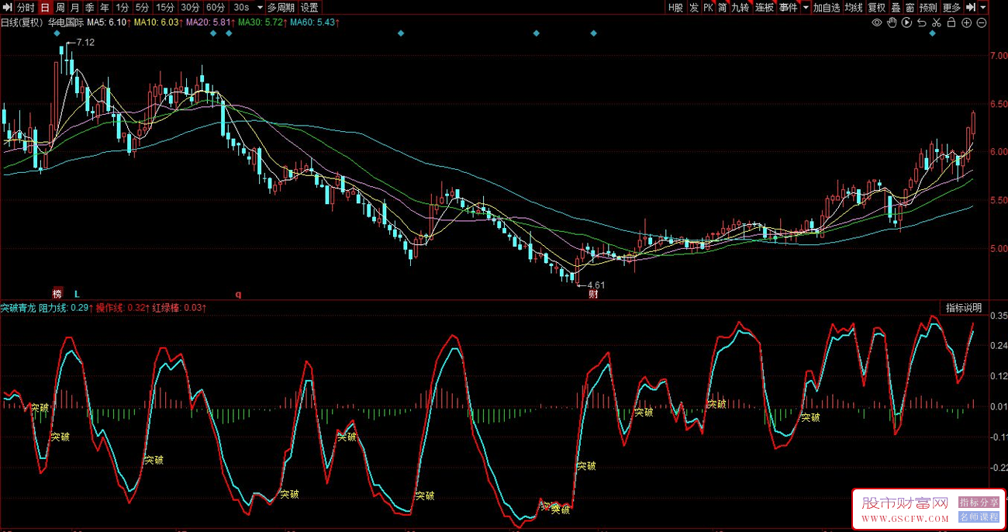Open the far-right toolbar dropdown arrow
Image resolution: width=1008 pixels, height=532 pixels.
click(985, 7)
